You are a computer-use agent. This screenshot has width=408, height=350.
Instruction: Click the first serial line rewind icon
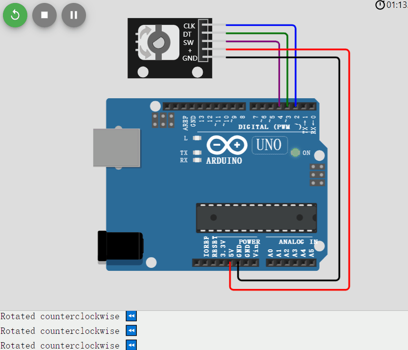point(131,316)
